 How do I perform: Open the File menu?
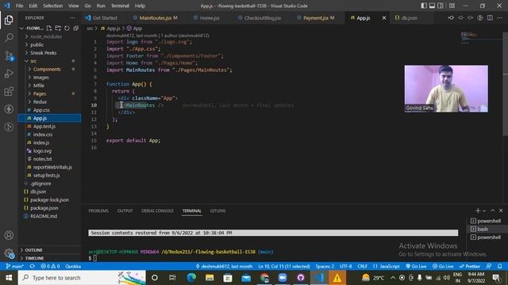point(19,6)
